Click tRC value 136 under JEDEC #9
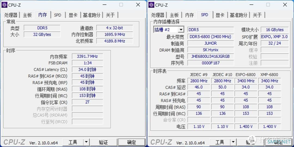294x147 pixels. pyautogui.click(x=199, y=113)
